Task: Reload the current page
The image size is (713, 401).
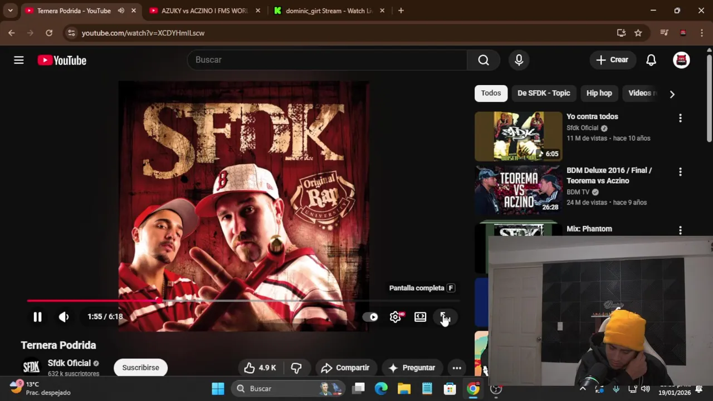Action: (x=49, y=33)
